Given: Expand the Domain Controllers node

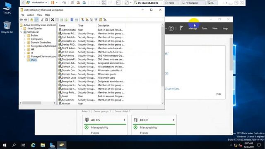Looking at the screenshot, I should (25, 43).
